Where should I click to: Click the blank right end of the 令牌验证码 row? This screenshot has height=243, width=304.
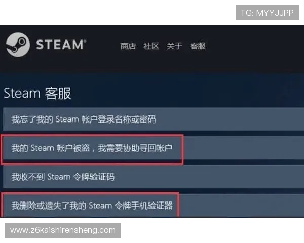[209, 177]
